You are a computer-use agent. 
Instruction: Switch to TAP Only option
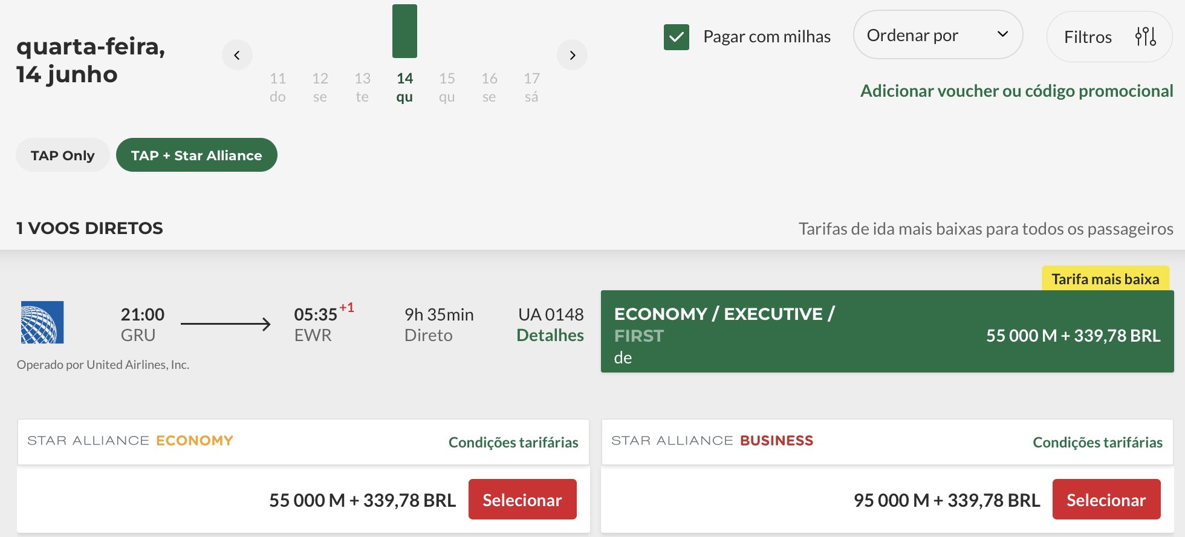tap(63, 155)
